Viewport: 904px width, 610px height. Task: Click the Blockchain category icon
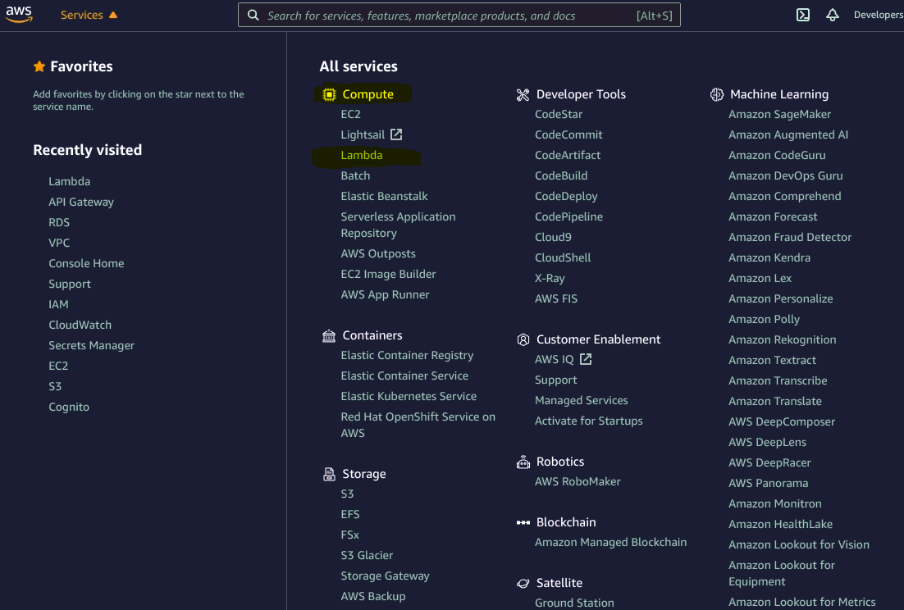coord(523,522)
